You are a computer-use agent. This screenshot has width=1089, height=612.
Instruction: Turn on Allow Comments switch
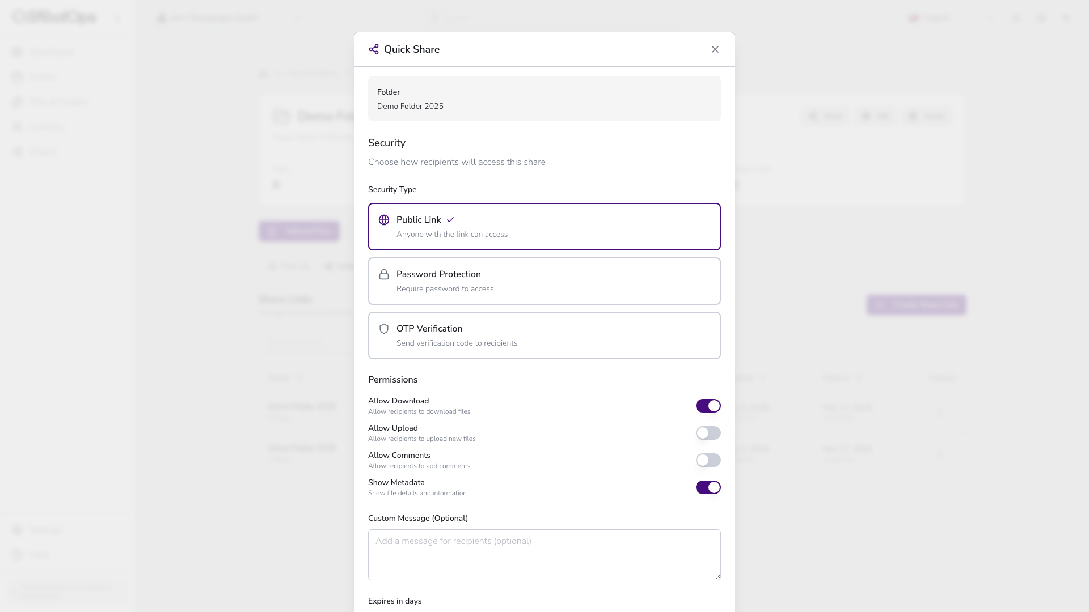coord(708,460)
